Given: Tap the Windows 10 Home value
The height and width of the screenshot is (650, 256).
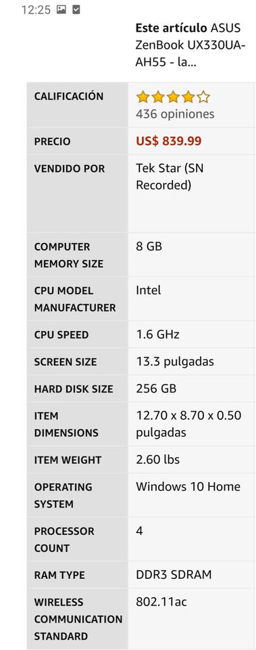Looking at the screenshot, I should tap(188, 486).
